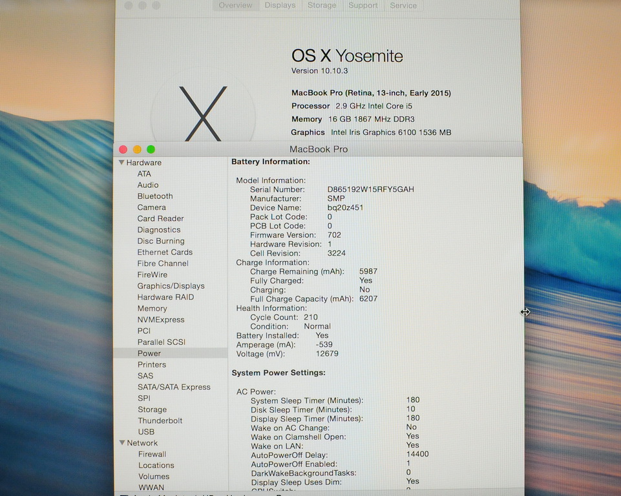This screenshot has height=496, width=621.
Task: Click the Amperage value -539
Action: point(324,344)
